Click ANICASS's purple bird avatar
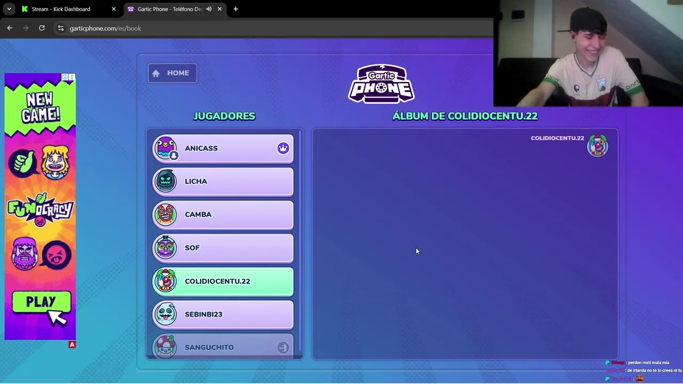The image size is (683, 384). (165, 148)
